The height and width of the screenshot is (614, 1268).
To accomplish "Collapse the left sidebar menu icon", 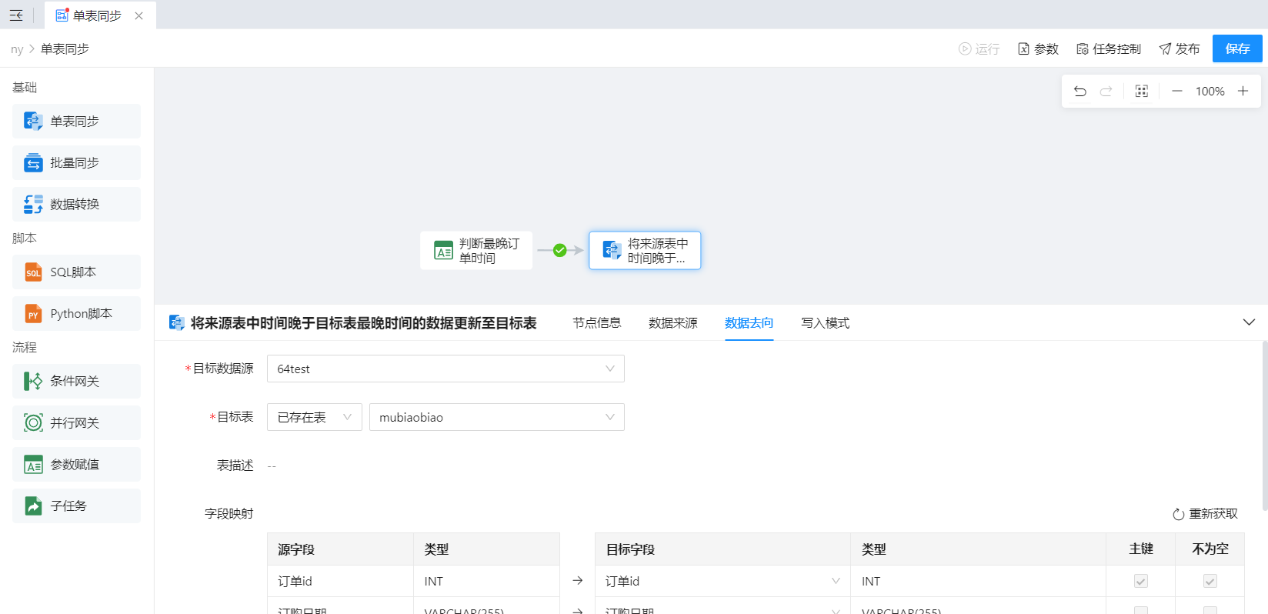I will point(16,15).
